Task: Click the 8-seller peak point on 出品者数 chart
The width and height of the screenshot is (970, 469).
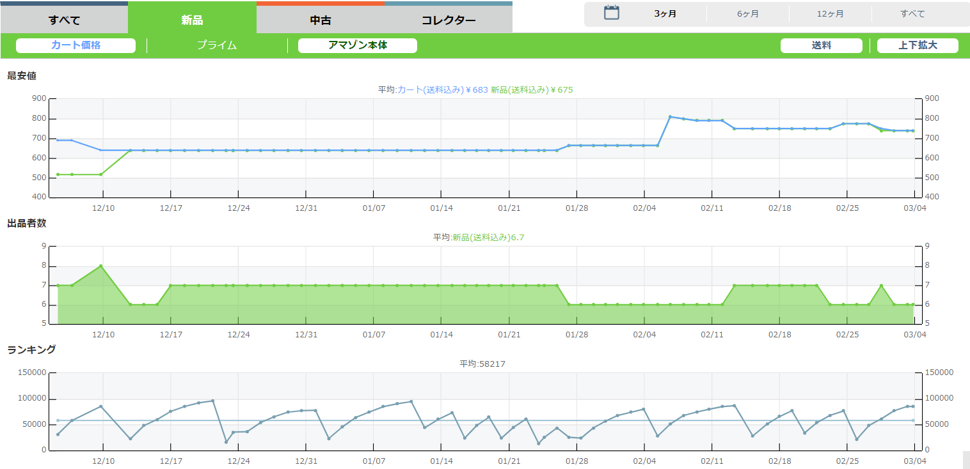Action: pyautogui.click(x=101, y=266)
